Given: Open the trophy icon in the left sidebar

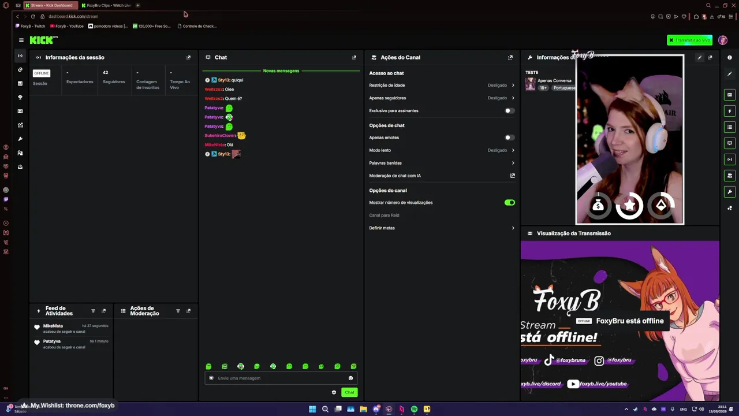Looking at the screenshot, I should (x=20, y=97).
